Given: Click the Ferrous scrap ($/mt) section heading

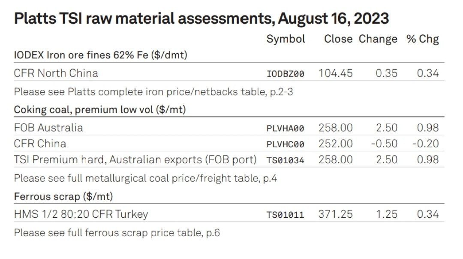Looking at the screenshot, I should tap(63, 196).
